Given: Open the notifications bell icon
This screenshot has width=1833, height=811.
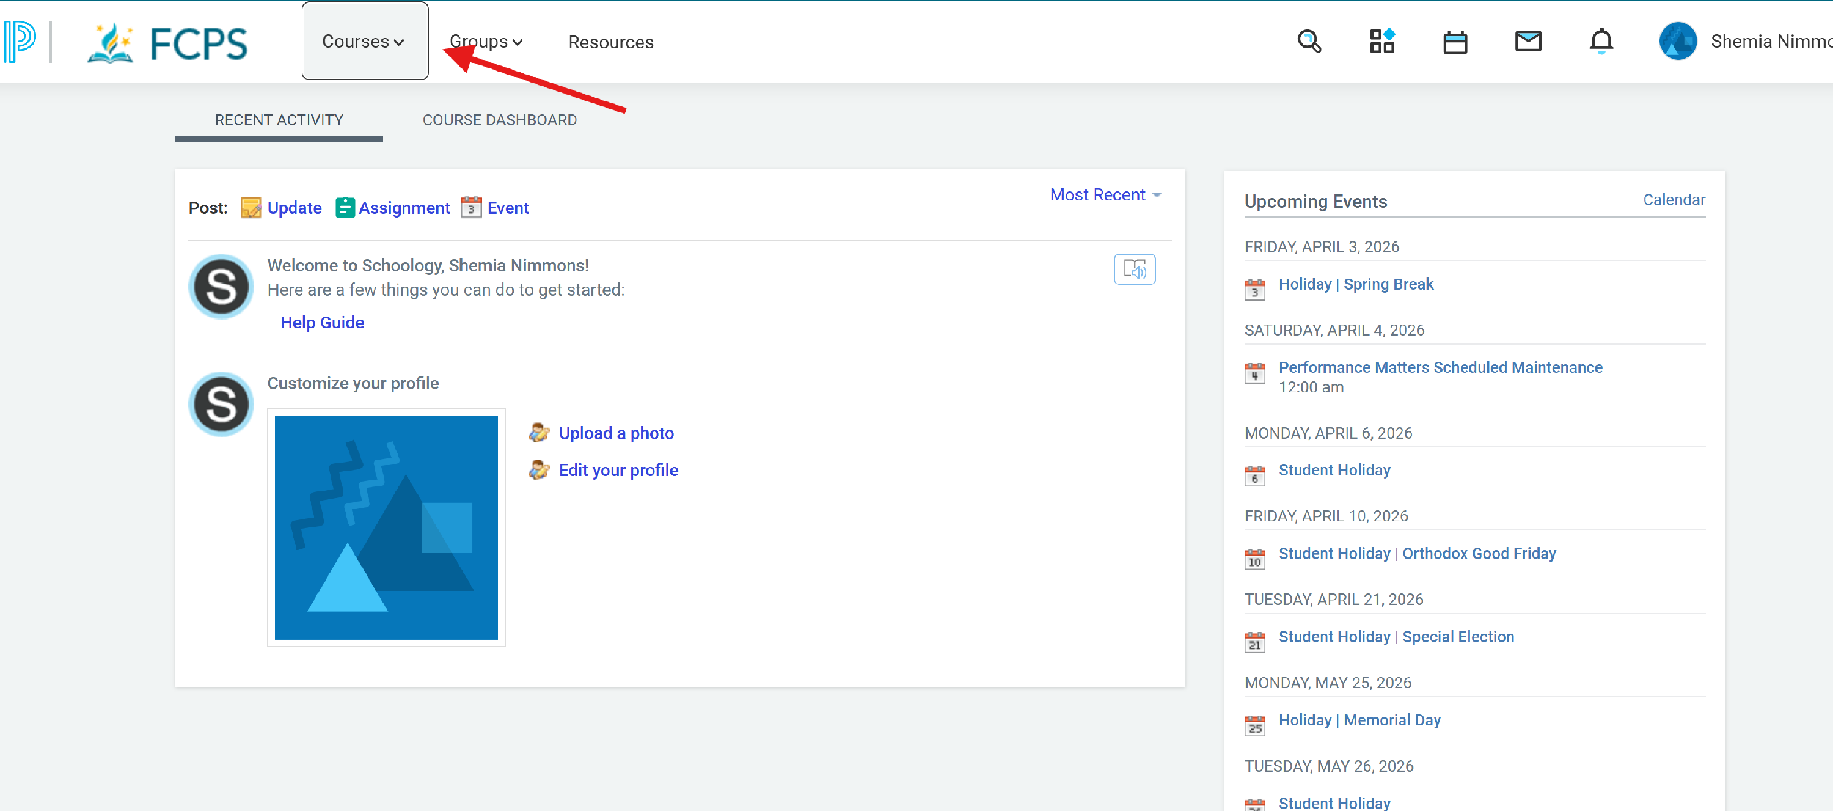Looking at the screenshot, I should pos(1601,42).
